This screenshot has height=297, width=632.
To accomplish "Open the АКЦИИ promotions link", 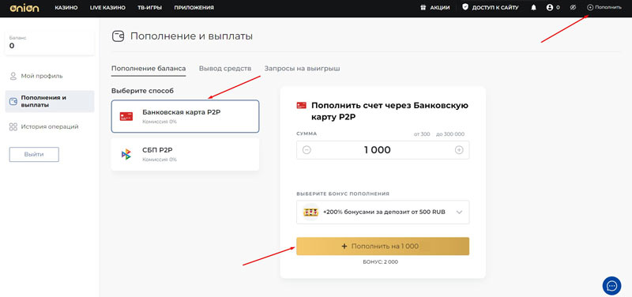I will [x=440, y=8].
